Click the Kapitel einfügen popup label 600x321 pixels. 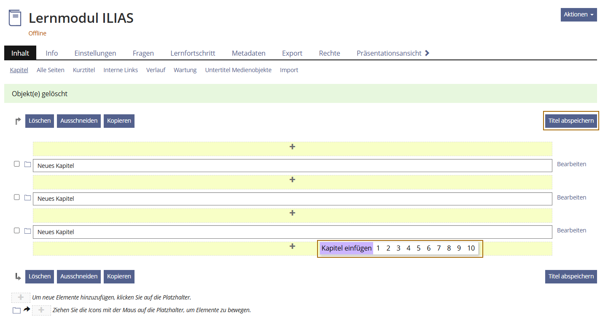347,248
